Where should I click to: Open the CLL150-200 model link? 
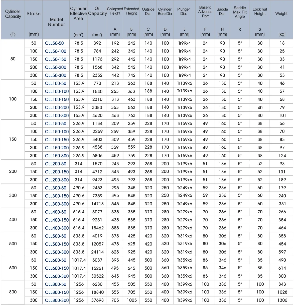(x=57, y=148)
